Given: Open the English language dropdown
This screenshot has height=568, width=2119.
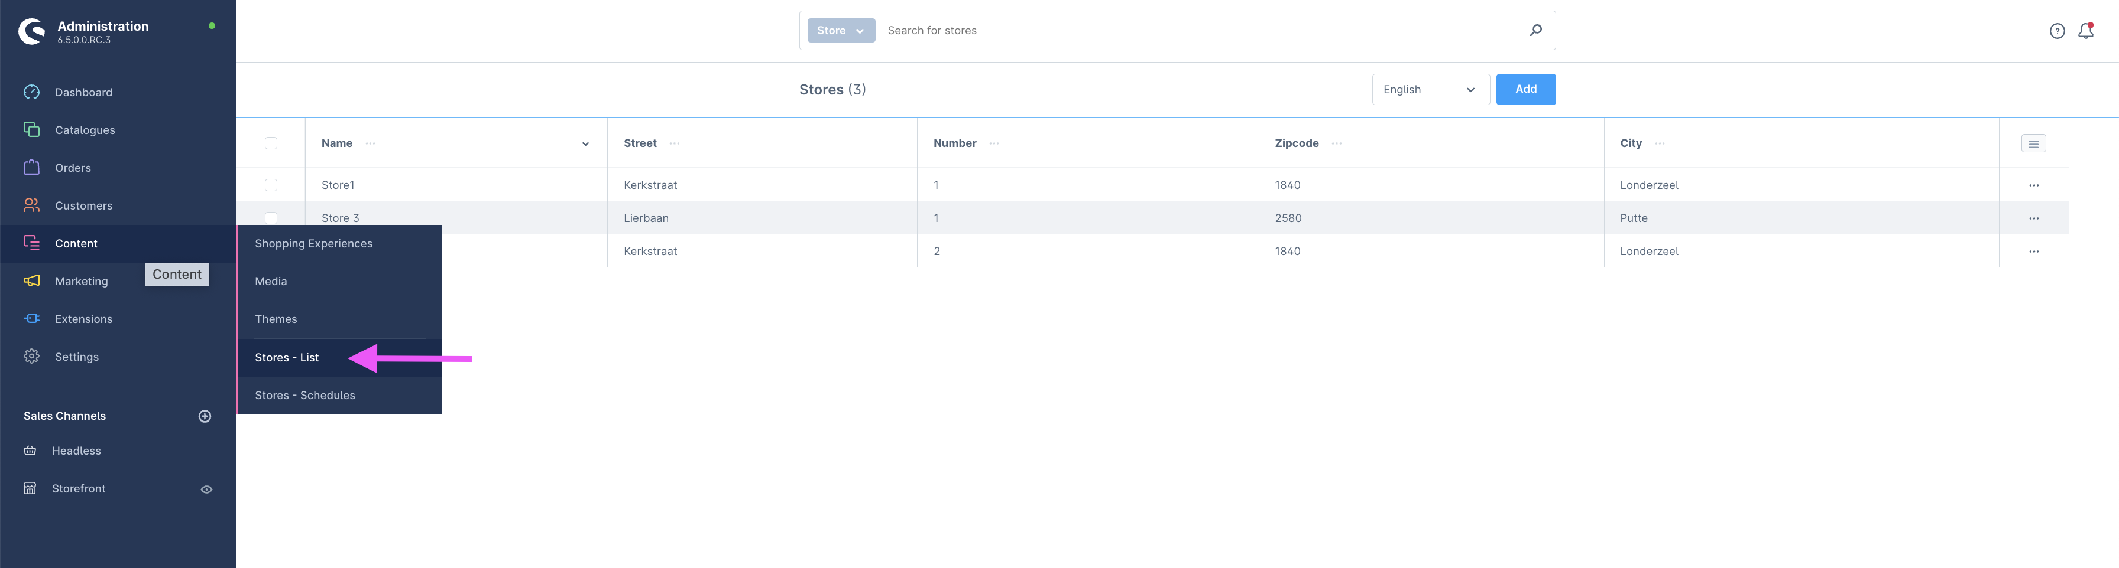Looking at the screenshot, I should pyautogui.click(x=1430, y=90).
